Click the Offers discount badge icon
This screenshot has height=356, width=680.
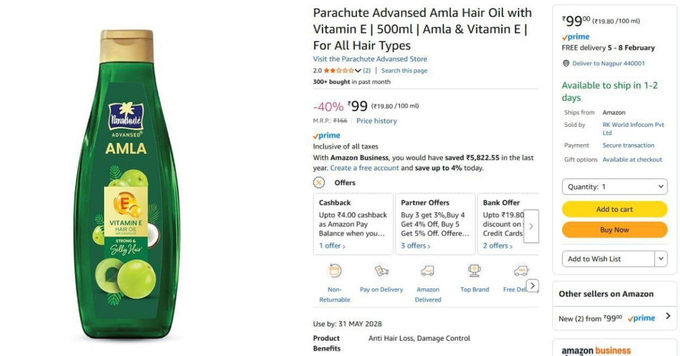click(320, 182)
